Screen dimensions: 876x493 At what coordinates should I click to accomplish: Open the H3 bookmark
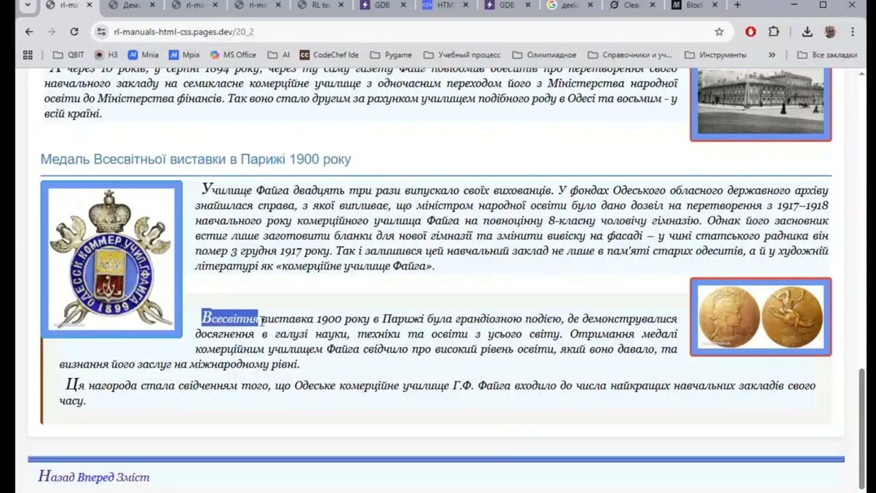[107, 55]
